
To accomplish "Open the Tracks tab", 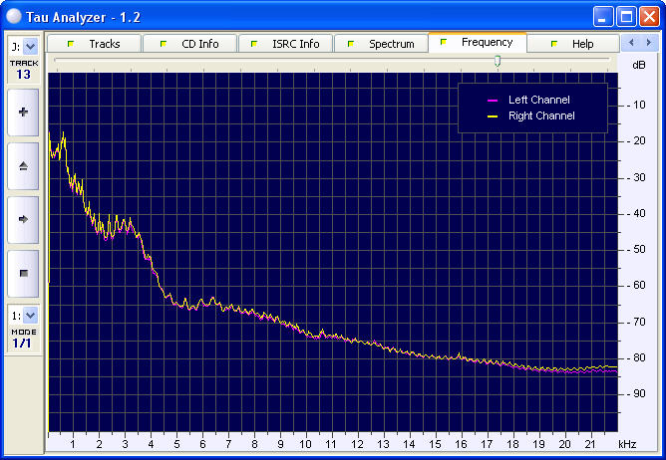I will pos(94,44).
